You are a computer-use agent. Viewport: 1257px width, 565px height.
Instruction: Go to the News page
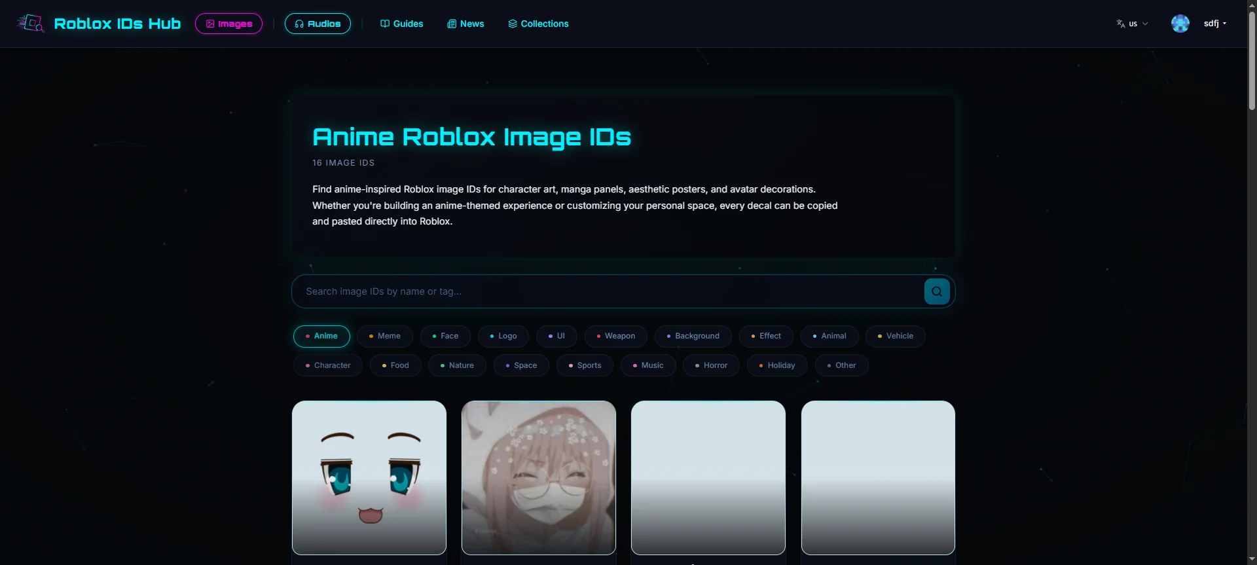465,24
